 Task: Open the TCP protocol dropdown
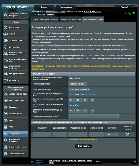(x=112, y=134)
